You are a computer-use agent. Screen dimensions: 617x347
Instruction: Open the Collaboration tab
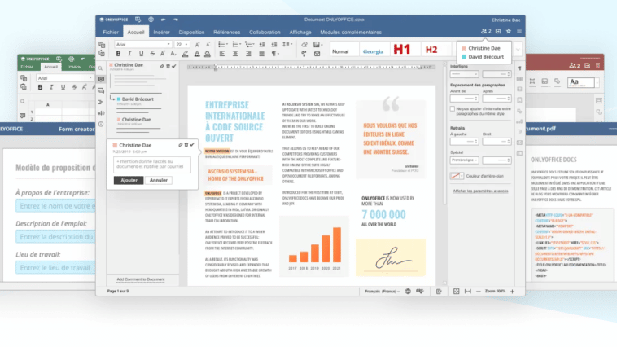[x=265, y=33]
